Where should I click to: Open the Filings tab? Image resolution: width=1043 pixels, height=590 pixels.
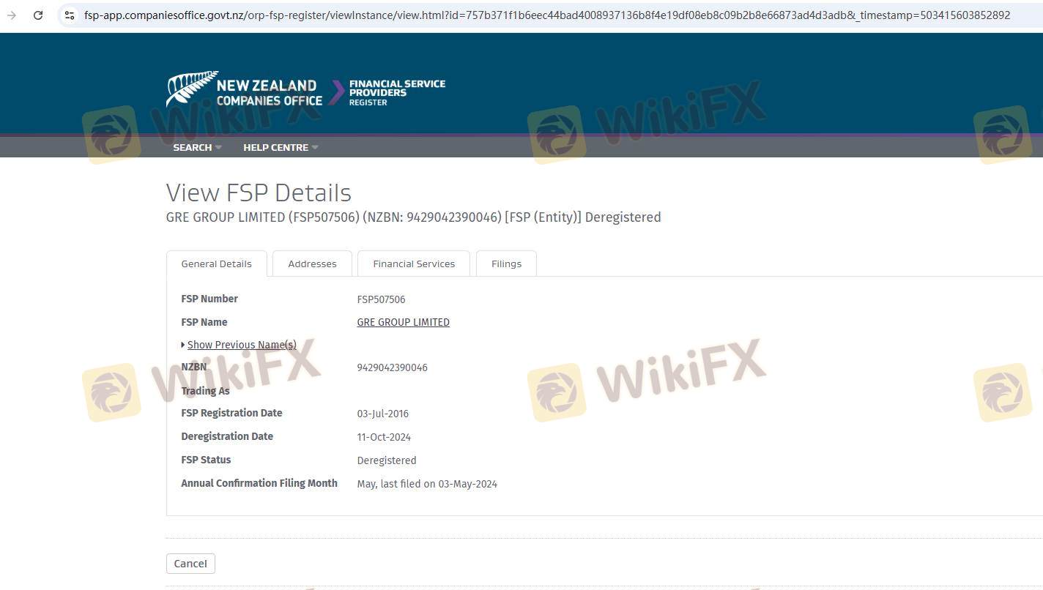pos(506,264)
